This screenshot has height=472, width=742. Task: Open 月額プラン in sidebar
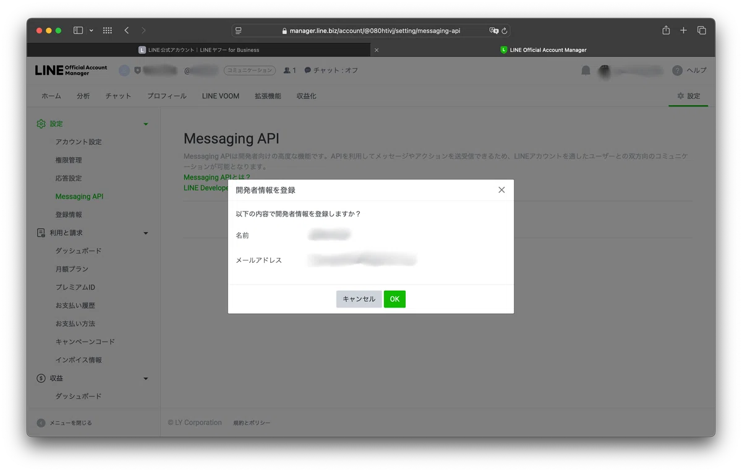pyautogui.click(x=72, y=269)
